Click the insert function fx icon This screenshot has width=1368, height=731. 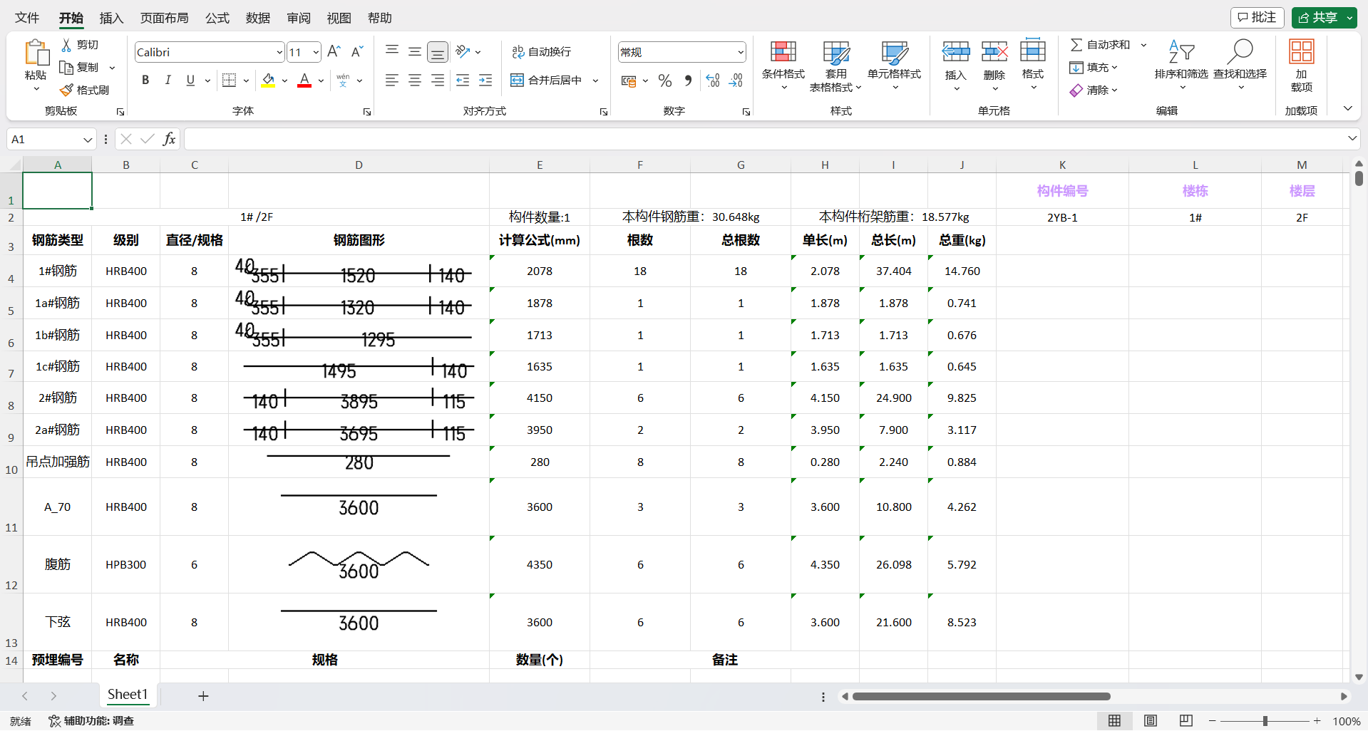click(169, 139)
